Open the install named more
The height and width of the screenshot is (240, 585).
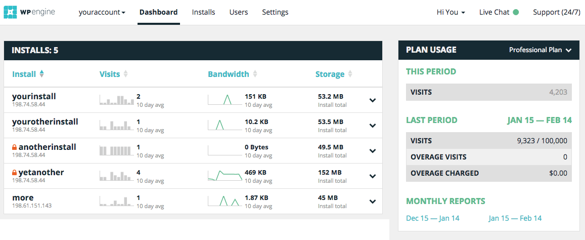point(23,197)
